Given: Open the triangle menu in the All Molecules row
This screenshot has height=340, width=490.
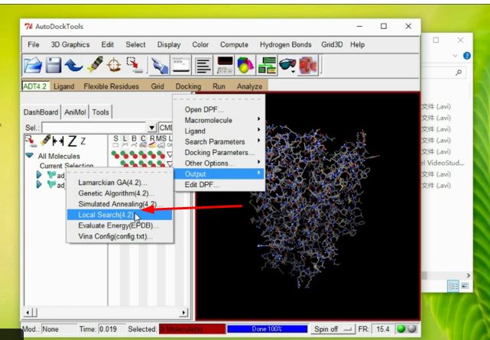Looking at the screenshot, I should coord(169,154).
